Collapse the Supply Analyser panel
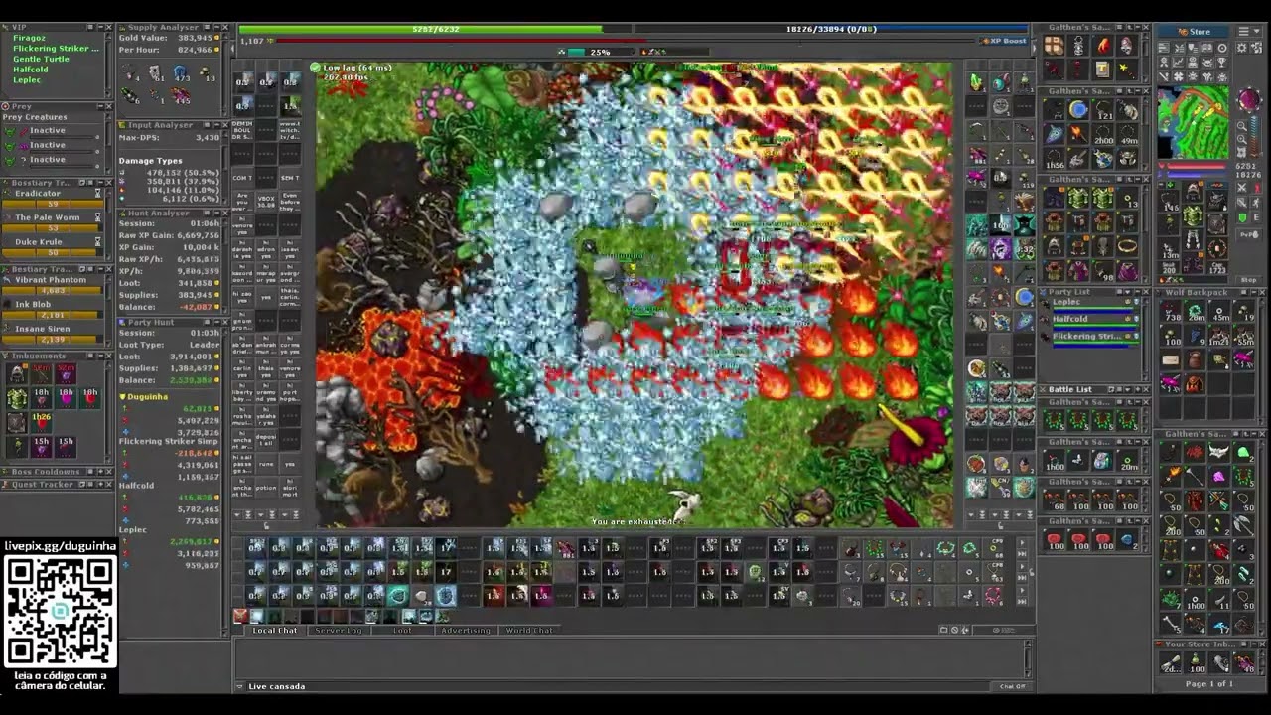 tap(217, 27)
